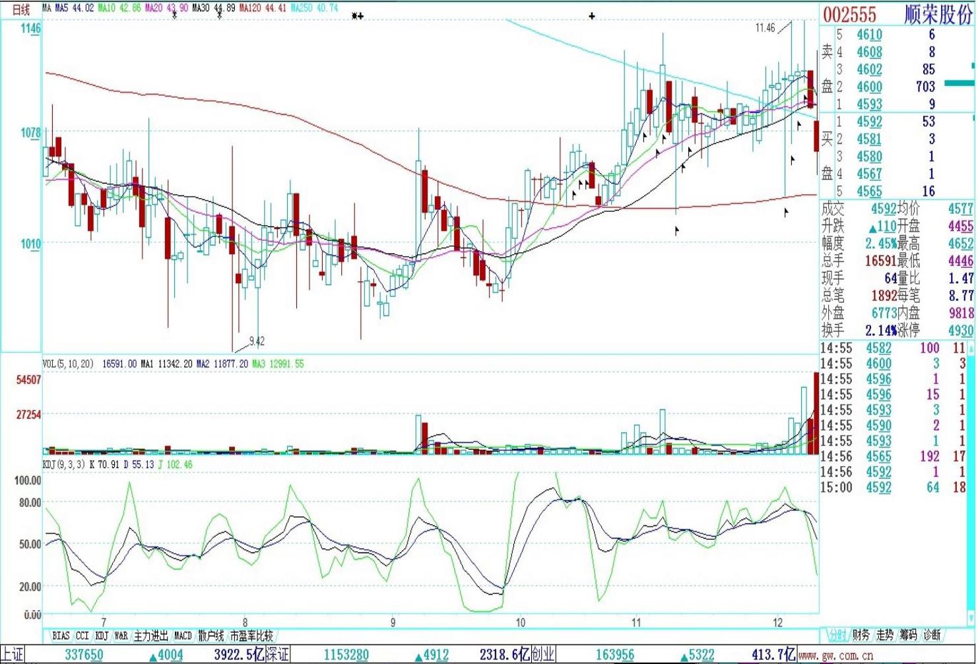Click the 创业 turnover 413.7亿
The width and height of the screenshot is (978, 664).
(x=773, y=655)
